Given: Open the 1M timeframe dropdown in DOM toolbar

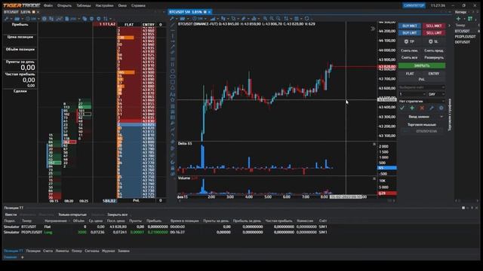Looking at the screenshot, I should coord(32,19).
